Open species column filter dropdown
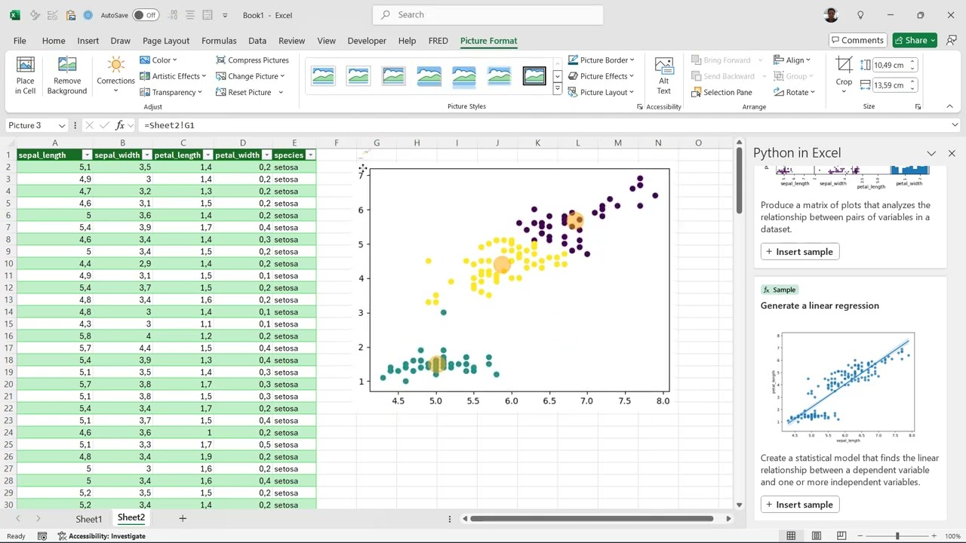 (x=310, y=155)
